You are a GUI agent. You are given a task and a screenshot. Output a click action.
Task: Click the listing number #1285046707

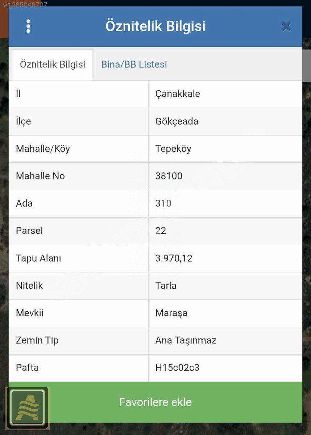pyautogui.click(x=25, y=5)
